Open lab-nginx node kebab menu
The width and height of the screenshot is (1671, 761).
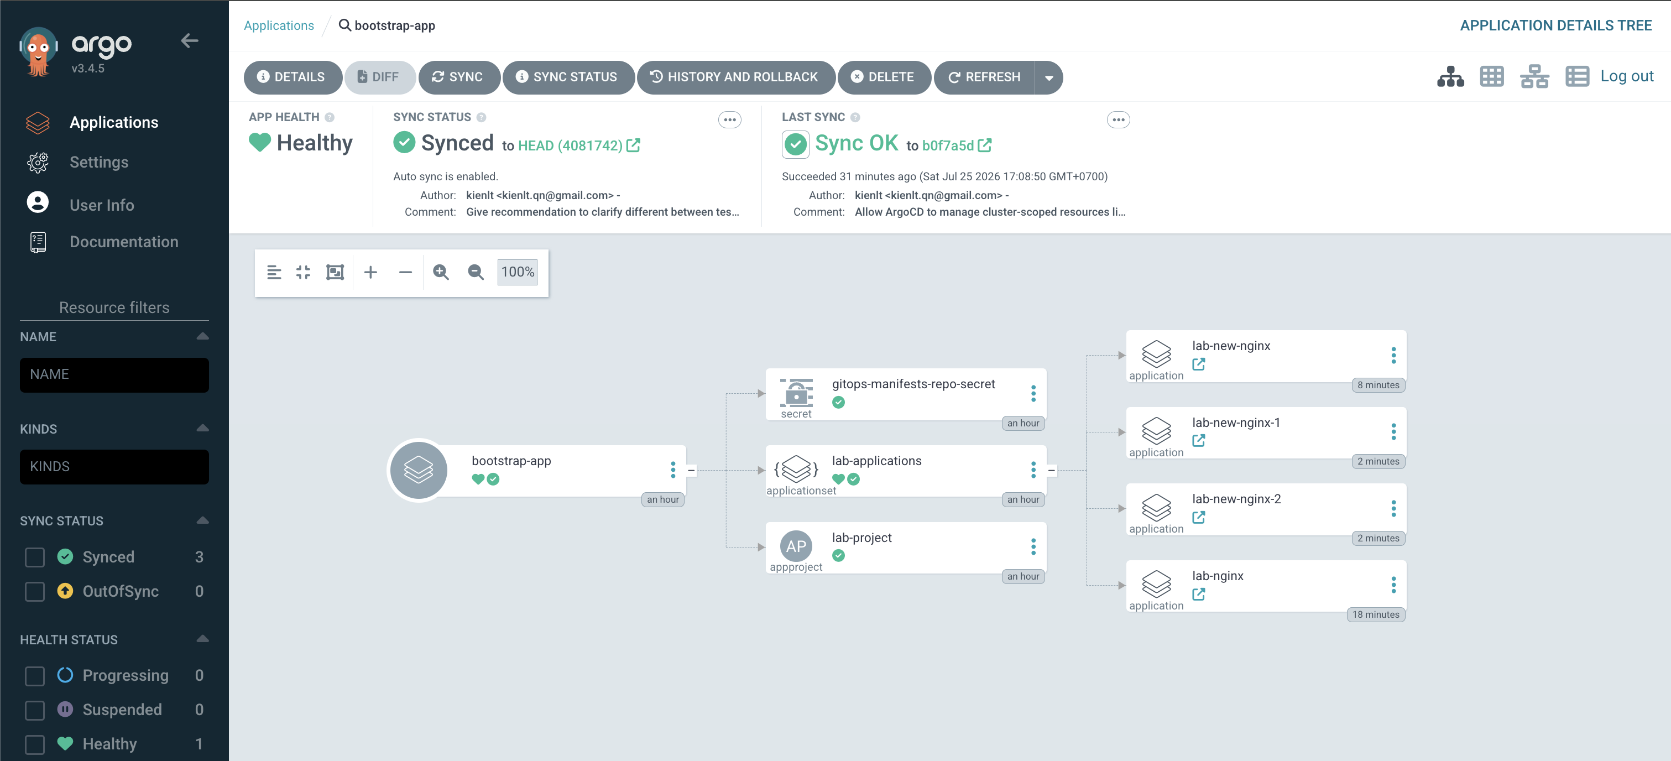click(x=1393, y=585)
